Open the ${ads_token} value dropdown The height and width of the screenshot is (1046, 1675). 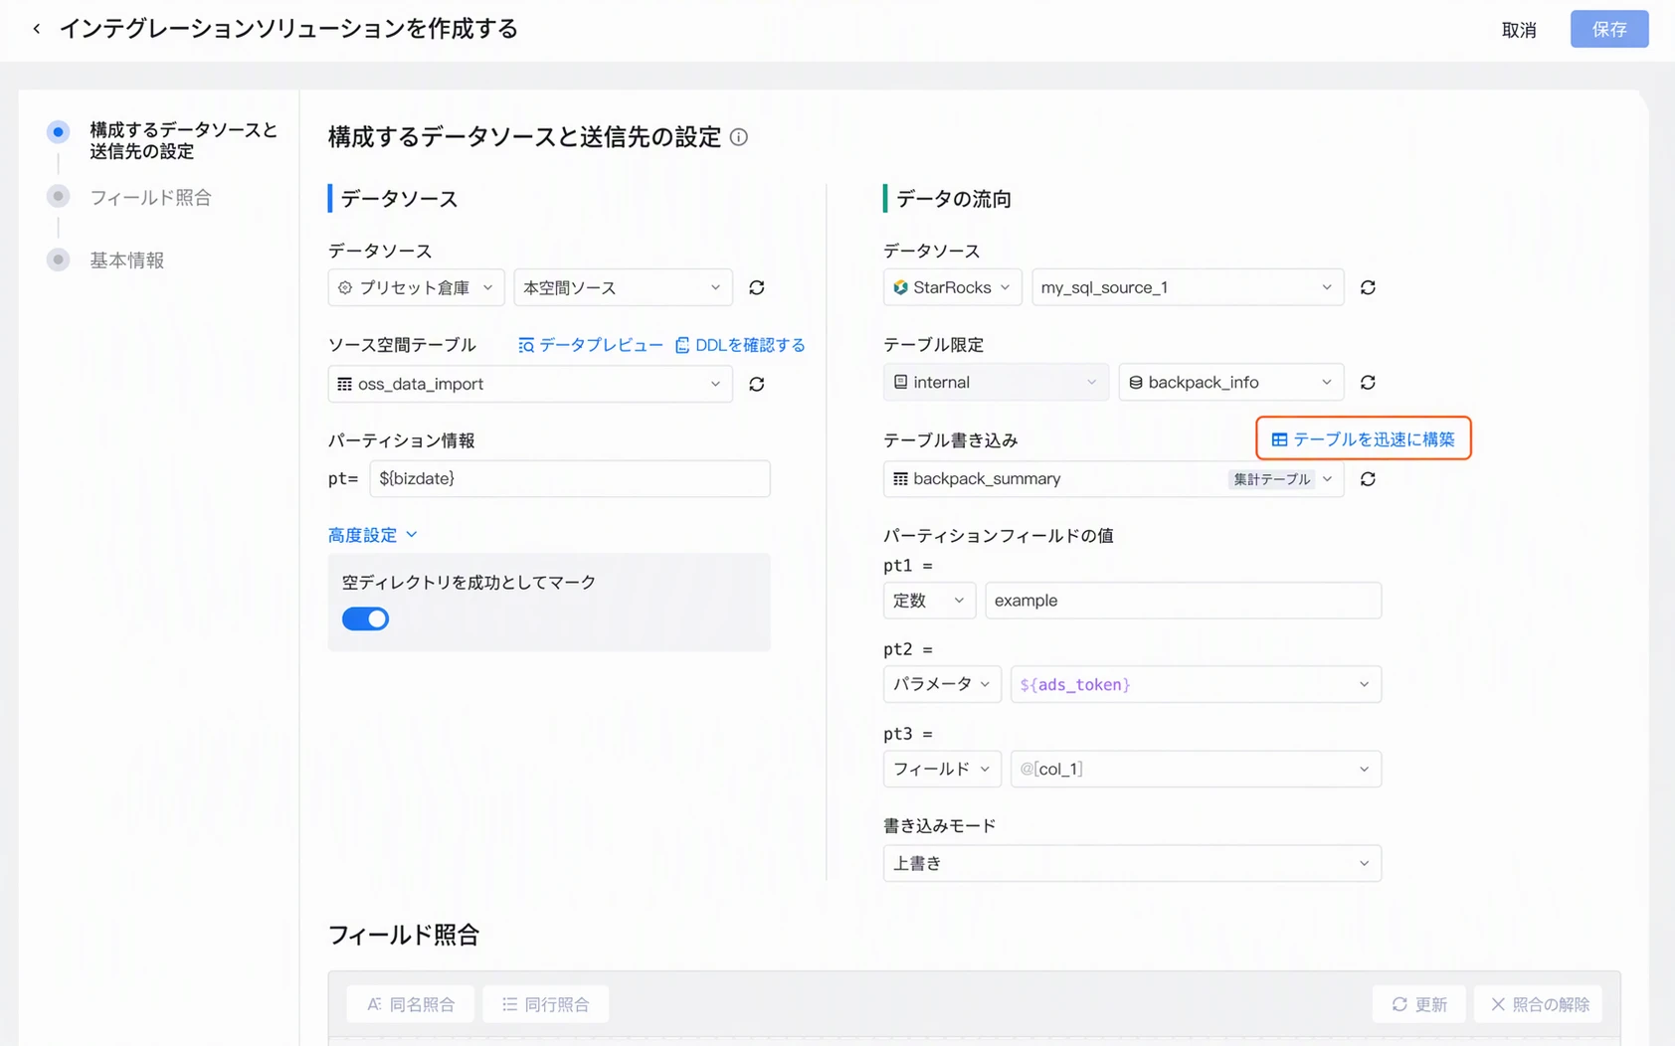[x=1196, y=684]
